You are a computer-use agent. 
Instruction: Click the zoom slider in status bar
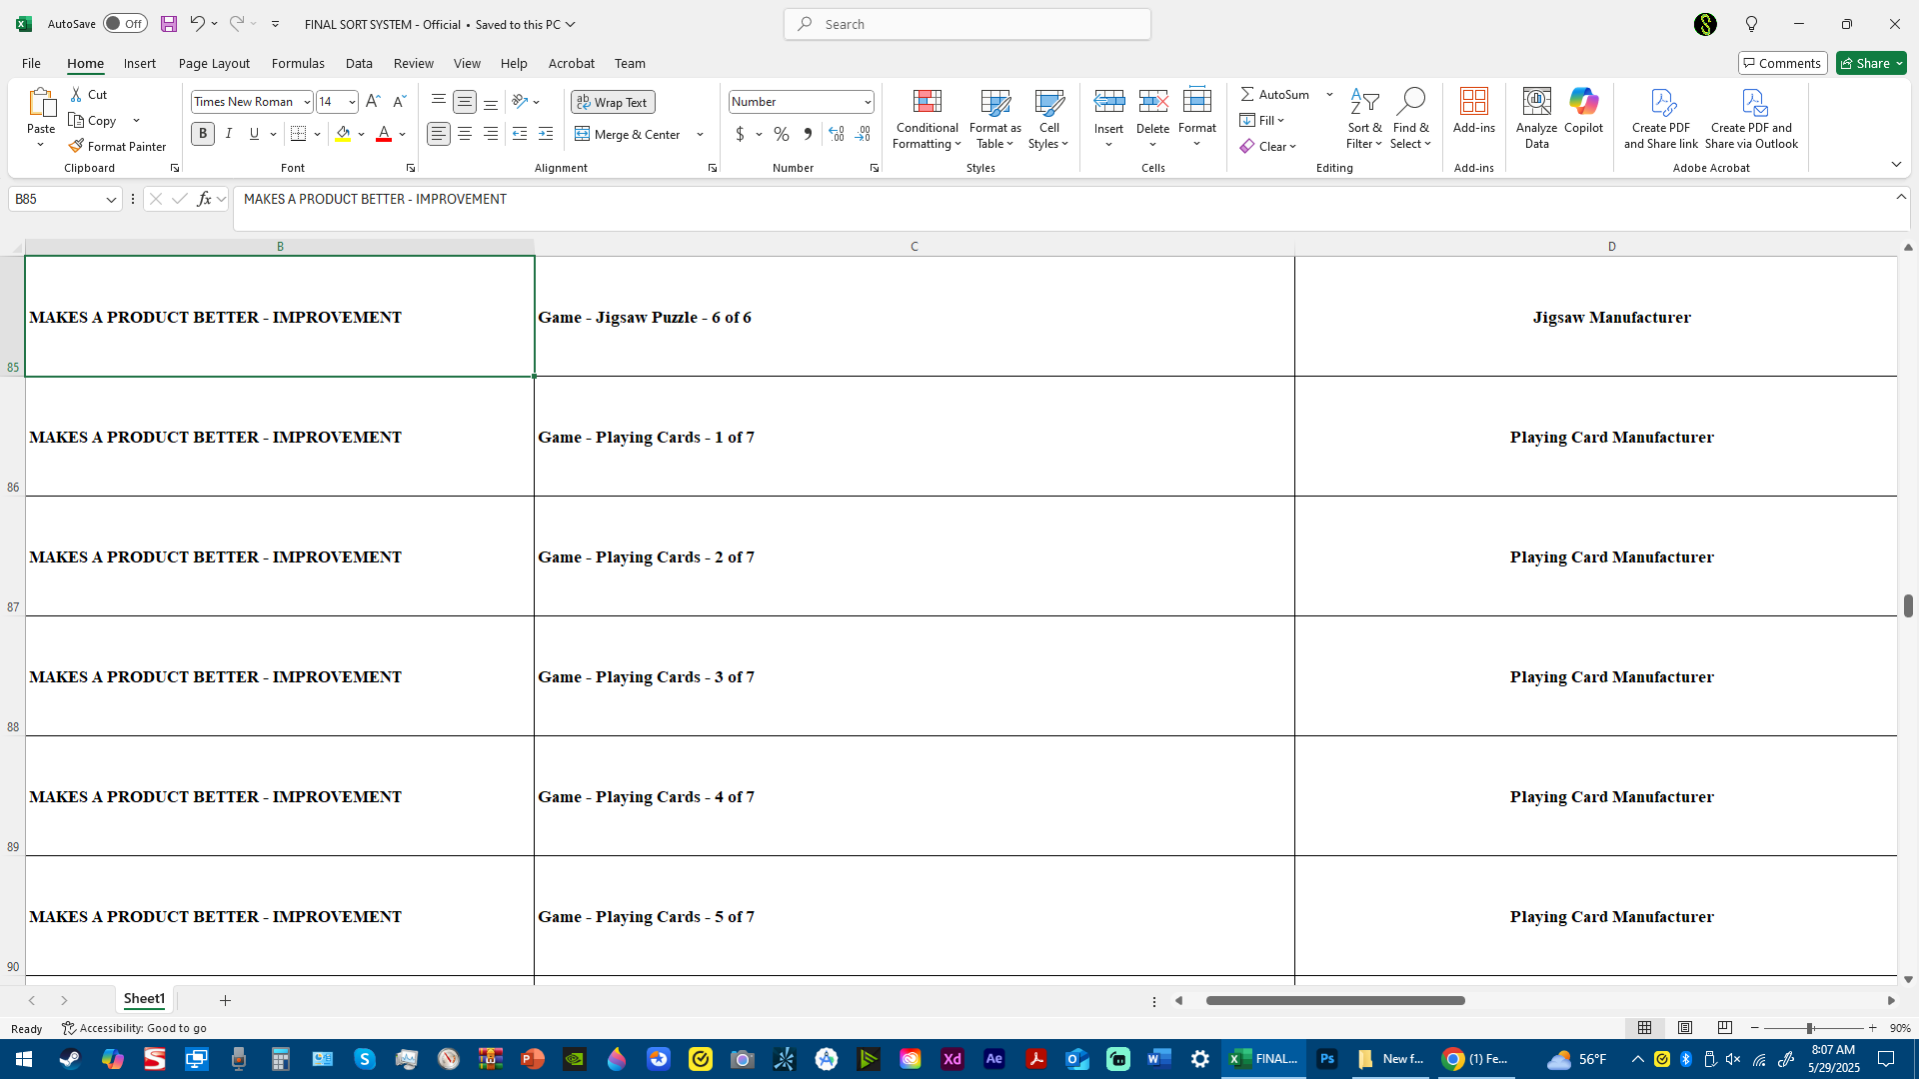[1809, 1028]
